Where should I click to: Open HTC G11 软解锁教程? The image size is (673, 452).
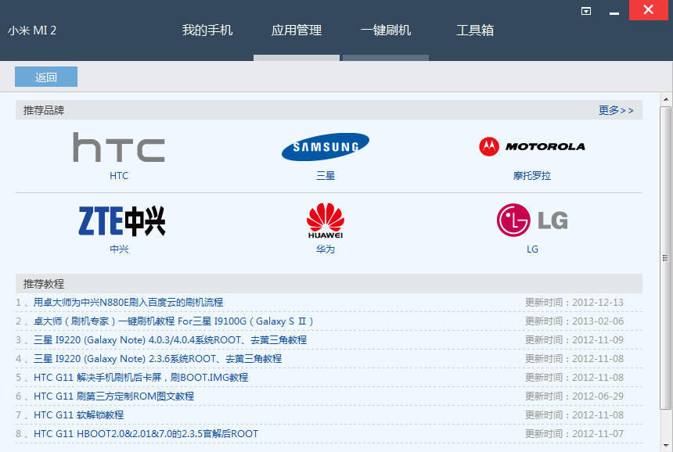[x=78, y=415]
